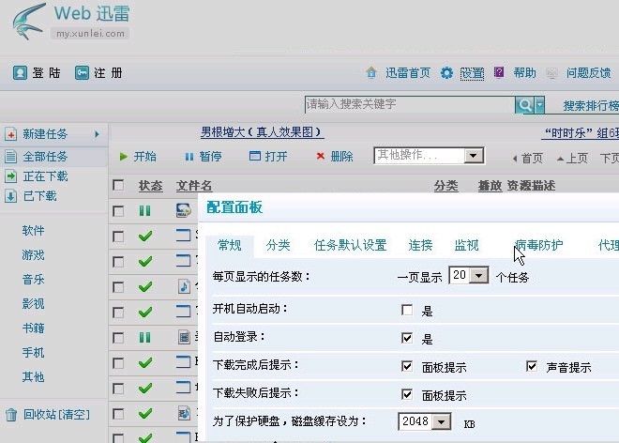
Task: Click the 迅雷首页 home icon
Action: coord(371,73)
